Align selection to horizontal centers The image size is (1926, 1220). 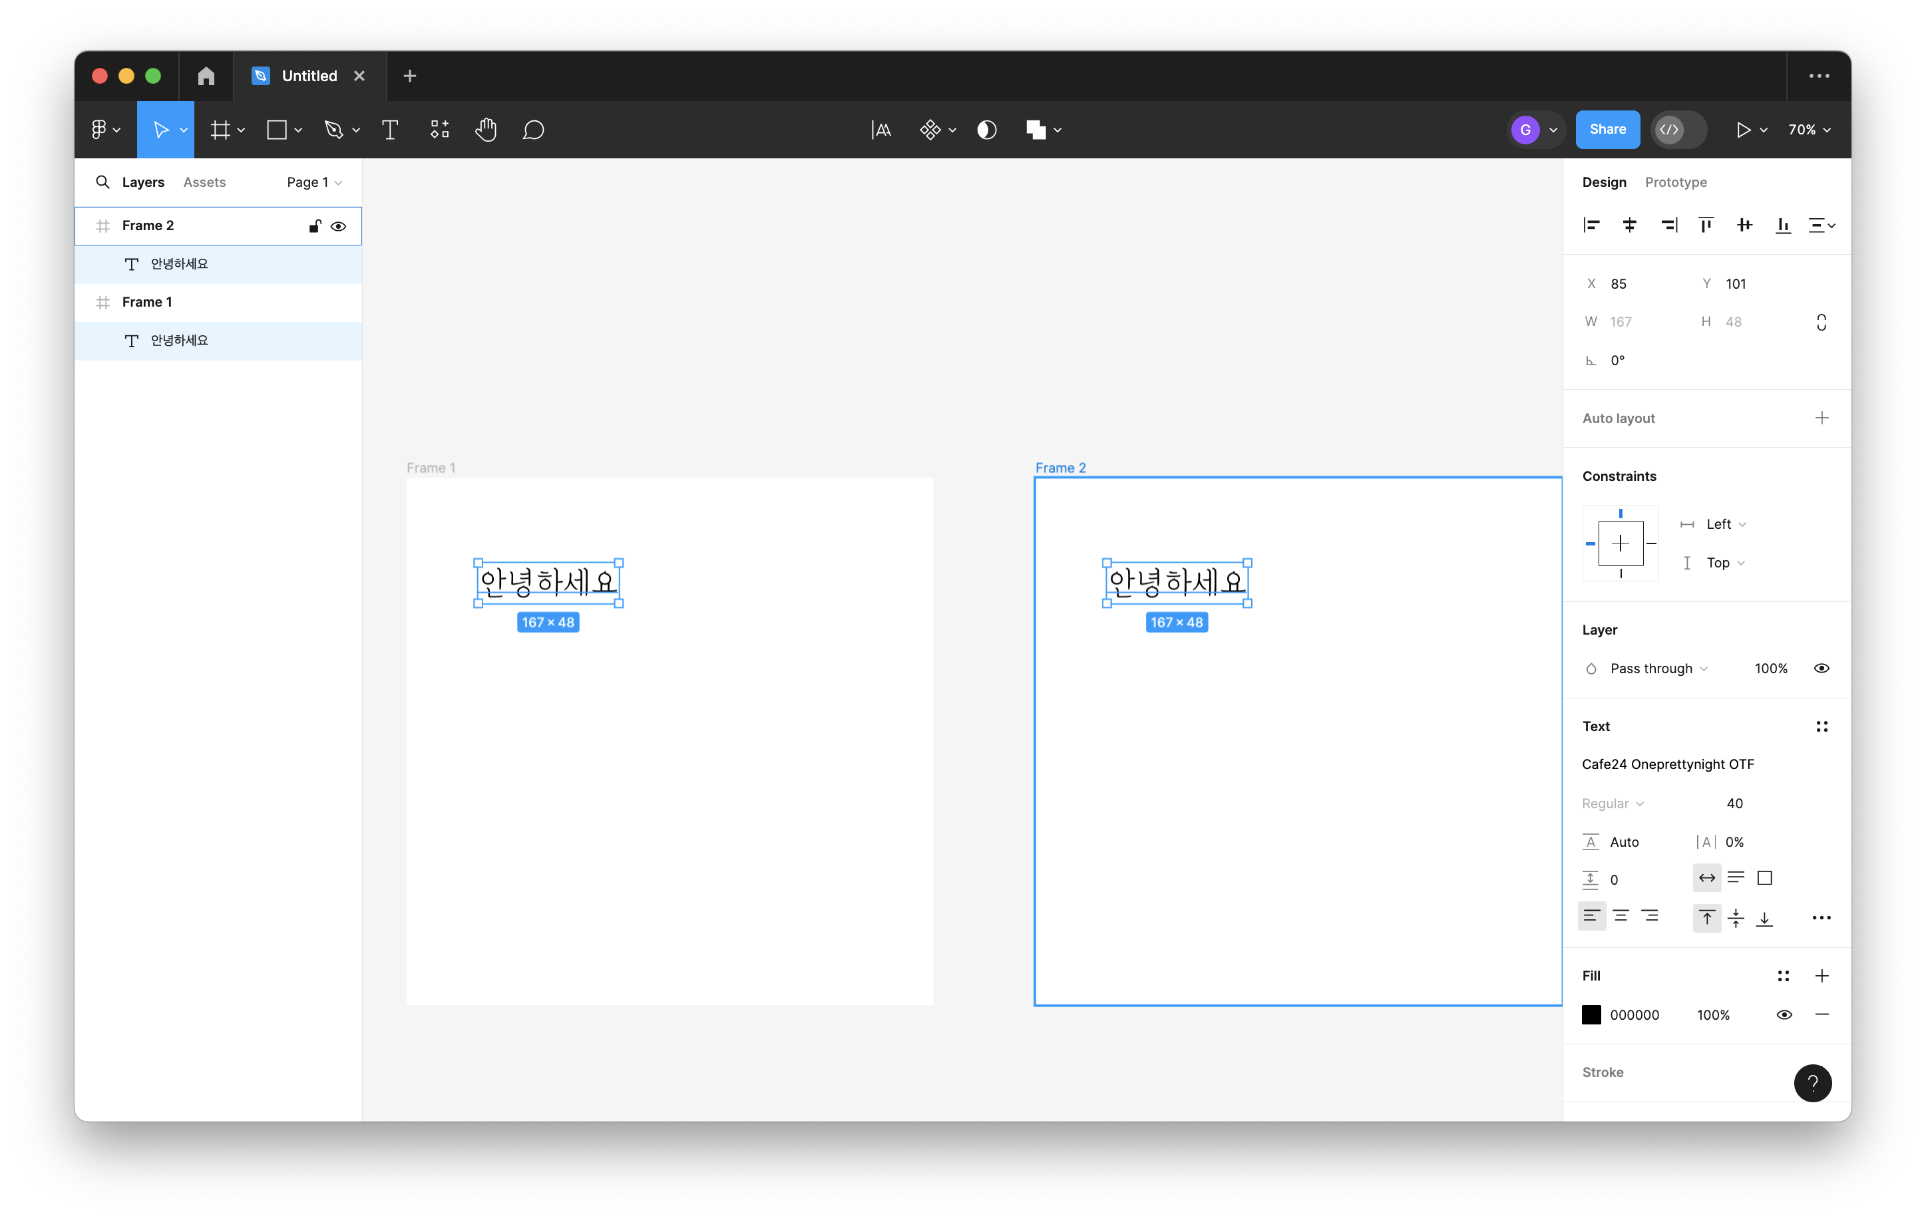coord(1629,226)
